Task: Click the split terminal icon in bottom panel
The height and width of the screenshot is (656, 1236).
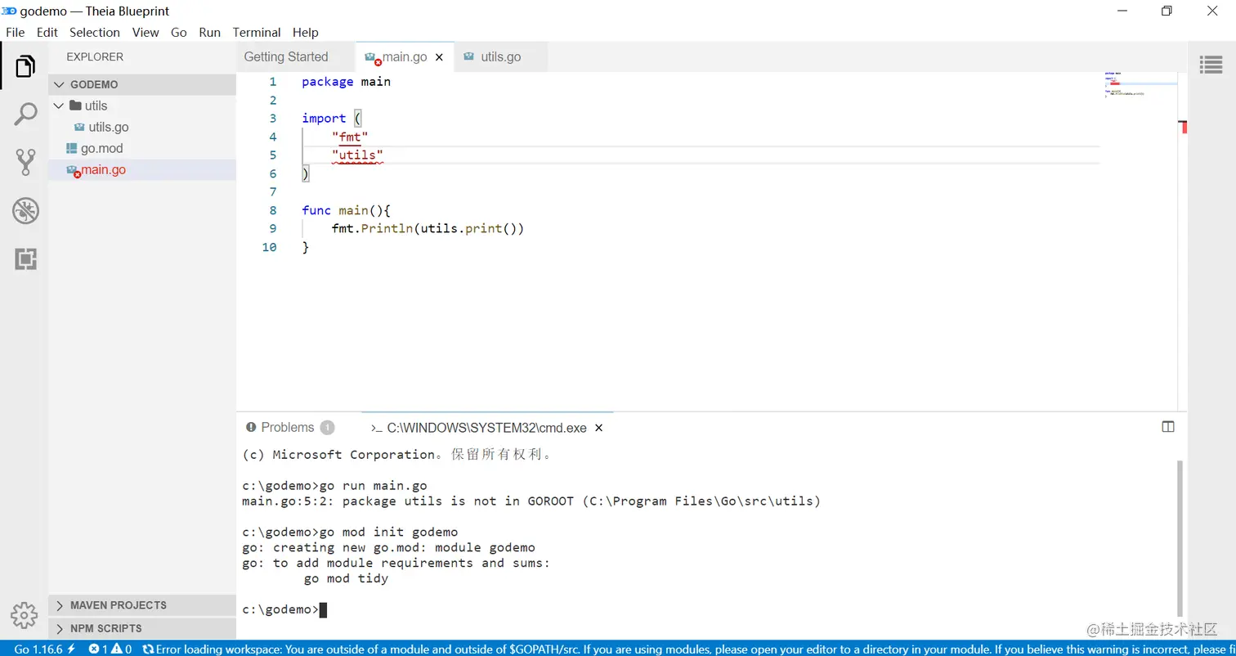Action: [1168, 426]
